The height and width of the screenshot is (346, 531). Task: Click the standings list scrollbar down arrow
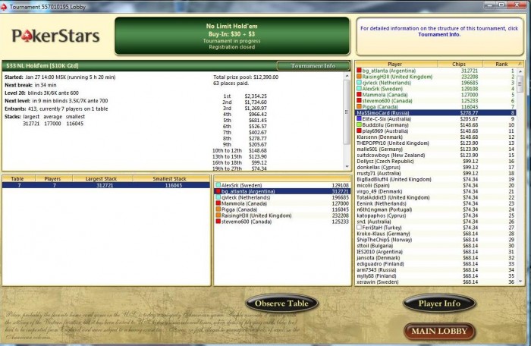(x=520, y=282)
